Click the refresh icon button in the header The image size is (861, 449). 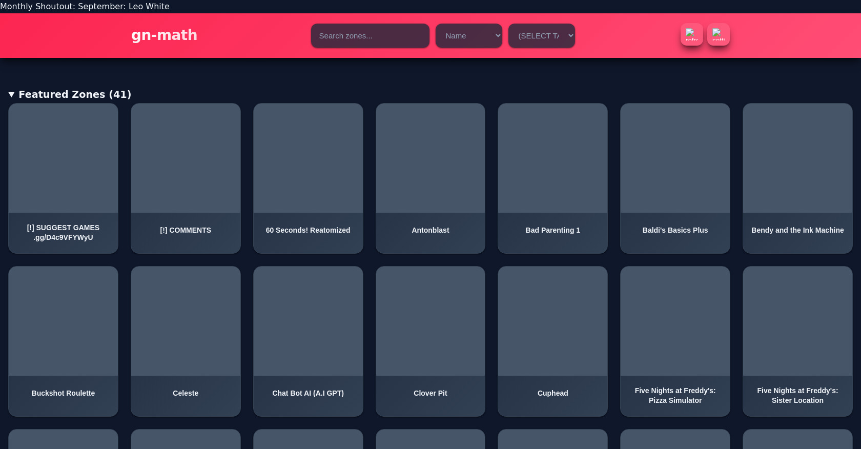(x=691, y=34)
